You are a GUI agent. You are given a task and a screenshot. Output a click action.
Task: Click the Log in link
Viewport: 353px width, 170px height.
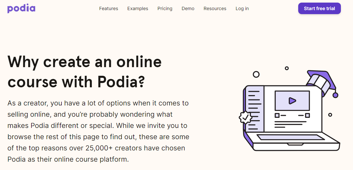(242, 9)
